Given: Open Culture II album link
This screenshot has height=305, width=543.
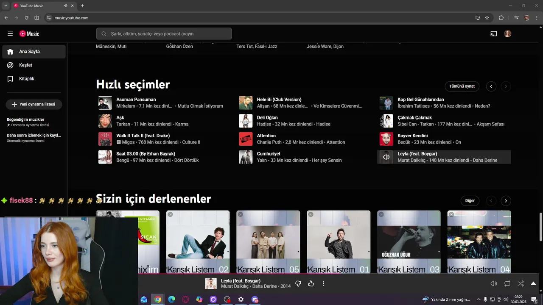Looking at the screenshot, I should pyautogui.click(x=191, y=142).
